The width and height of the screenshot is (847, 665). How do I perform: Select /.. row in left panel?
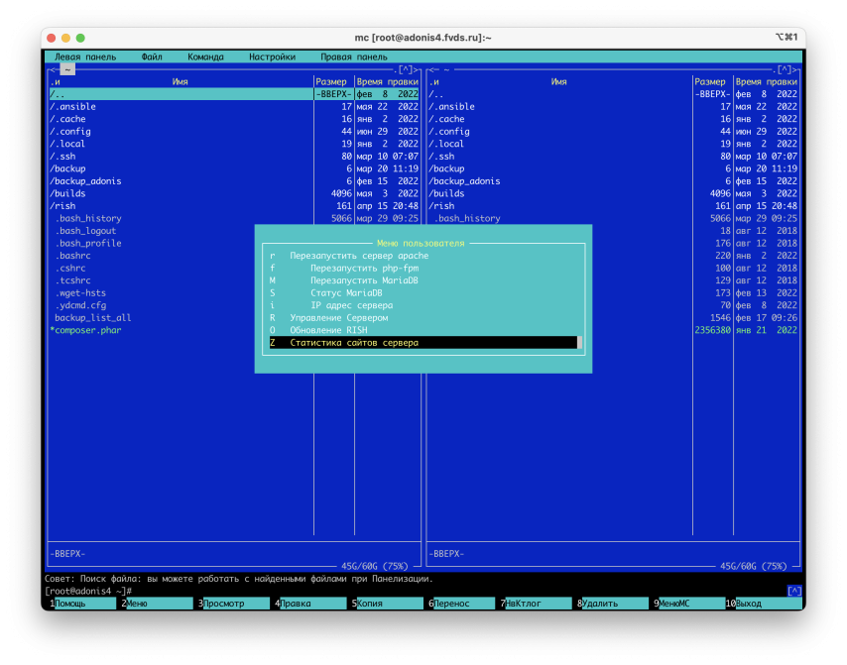click(234, 94)
